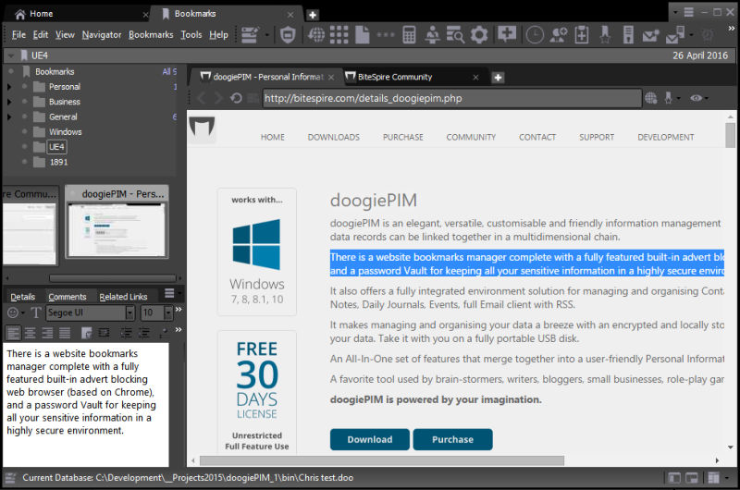
Task: Open settings gear in the main toolbar
Action: (x=479, y=35)
